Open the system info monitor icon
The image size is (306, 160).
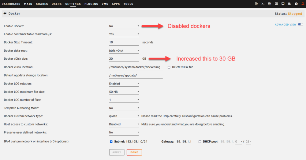(x=283, y=4)
